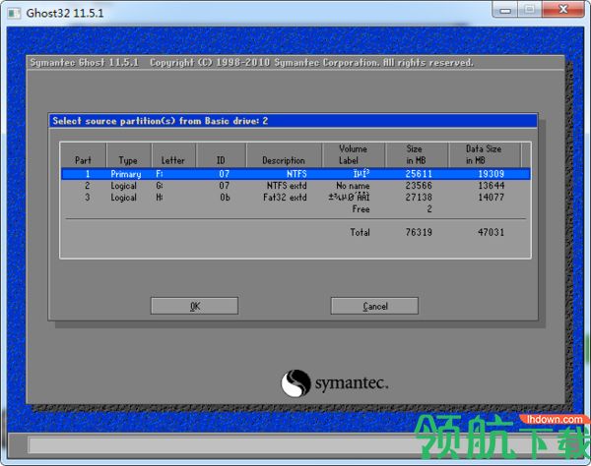Screen dimensions: 591x466
Task: Click size value 27138
Action: pyautogui.click(x=419, y=197)
